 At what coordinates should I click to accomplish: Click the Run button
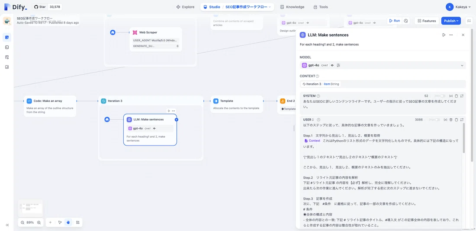[x=394, y=21]
